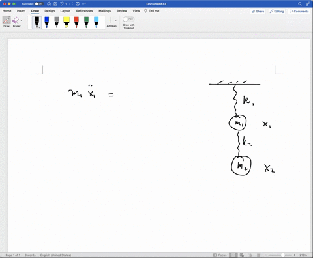Open the Insert tab

tap(21, 11)
